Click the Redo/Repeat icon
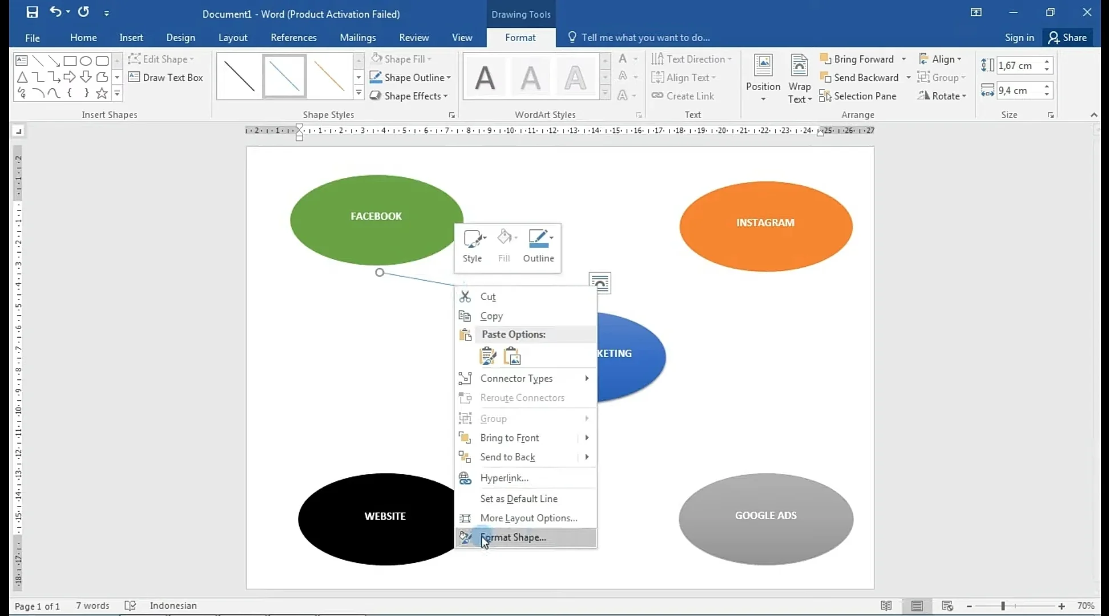This screenshot has width=1109, height=616. coord(83,12)
